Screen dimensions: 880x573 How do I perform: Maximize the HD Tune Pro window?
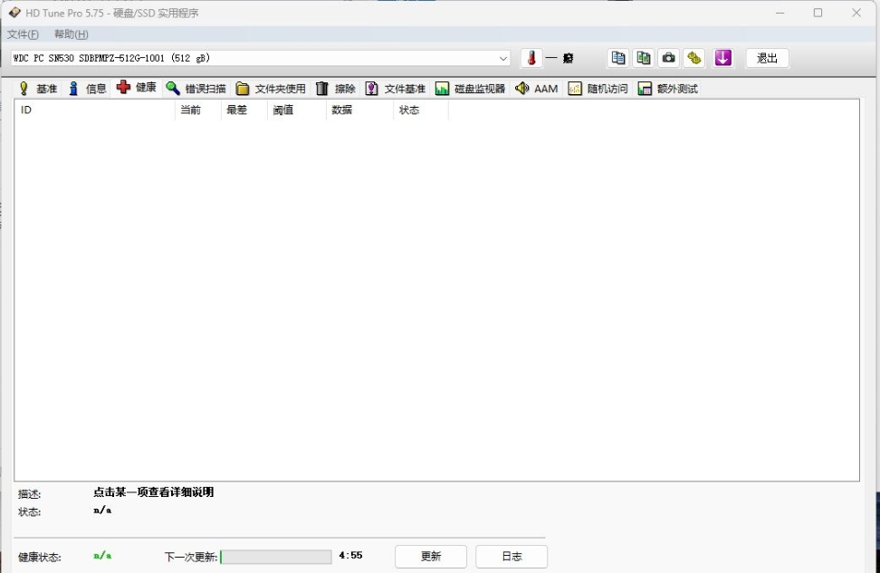pyautogui.click(x=818, y=13)
